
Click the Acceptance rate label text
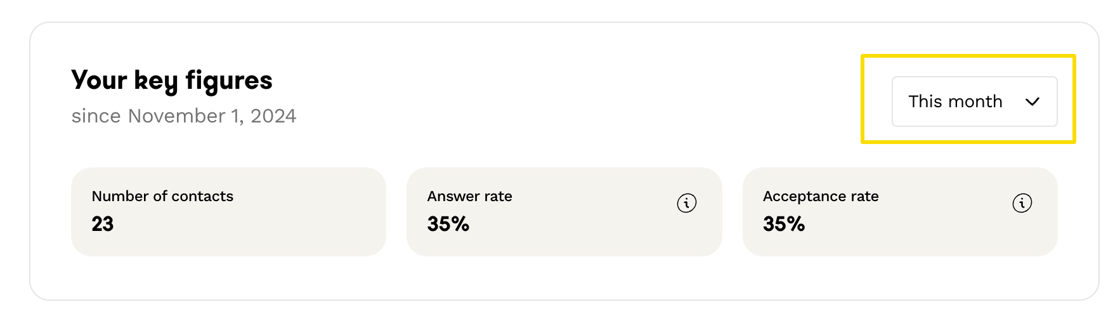coord(821,196)
